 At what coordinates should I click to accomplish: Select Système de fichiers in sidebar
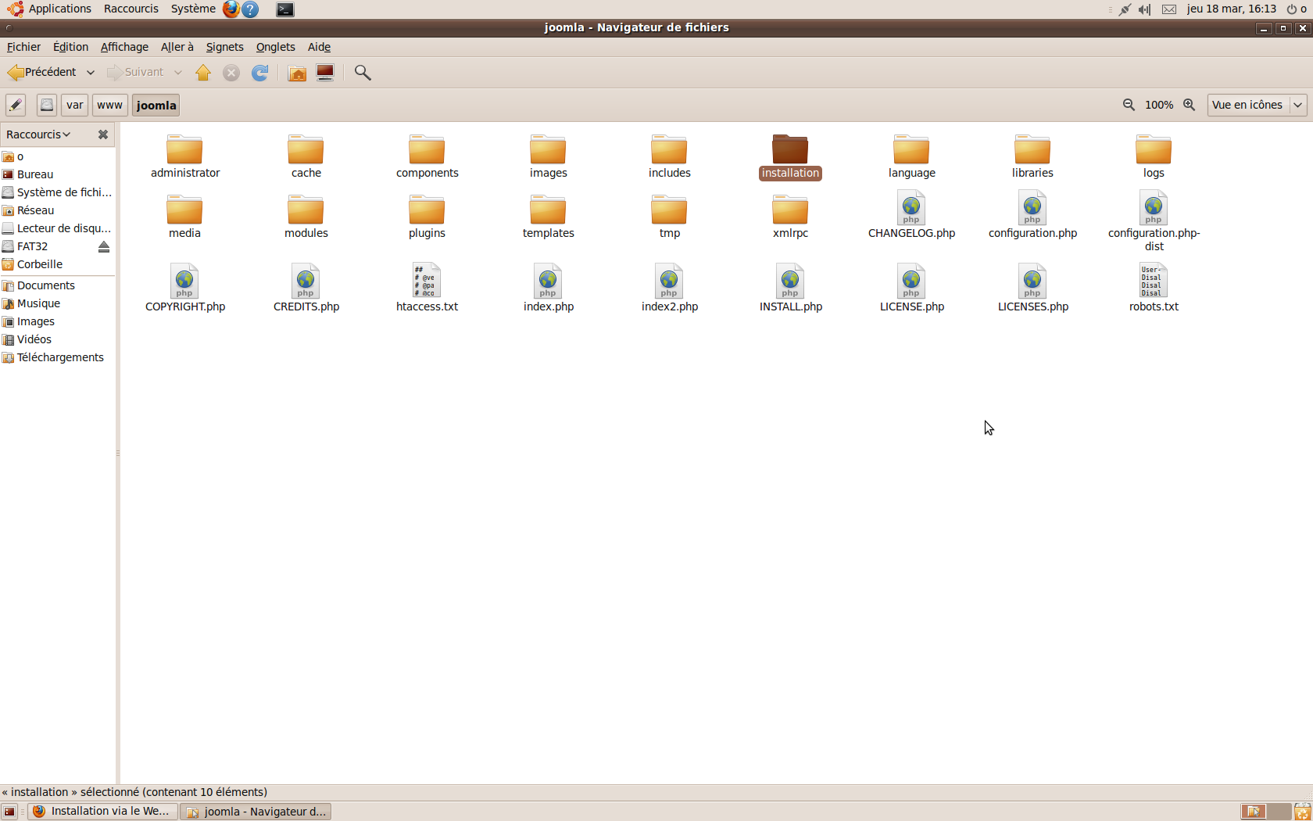click(x=58, y=192)
